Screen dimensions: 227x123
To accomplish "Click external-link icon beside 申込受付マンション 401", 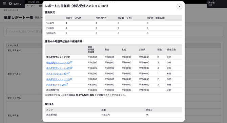I will click(71, 68).
